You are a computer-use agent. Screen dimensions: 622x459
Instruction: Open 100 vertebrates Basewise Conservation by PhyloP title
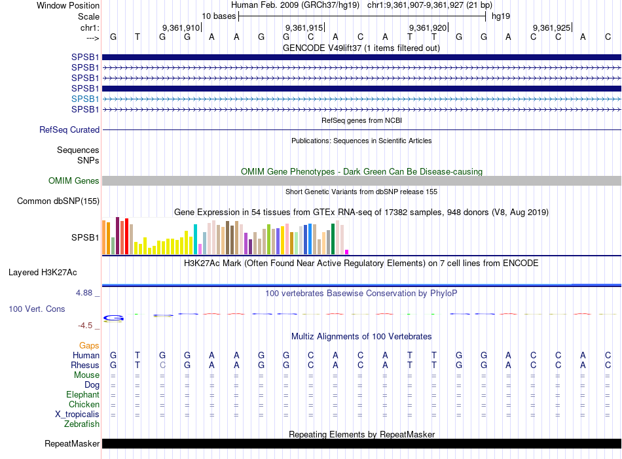tap(361, 294)
